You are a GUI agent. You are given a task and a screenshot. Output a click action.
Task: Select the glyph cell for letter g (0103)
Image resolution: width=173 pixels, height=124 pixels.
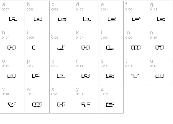click(161, 15)
